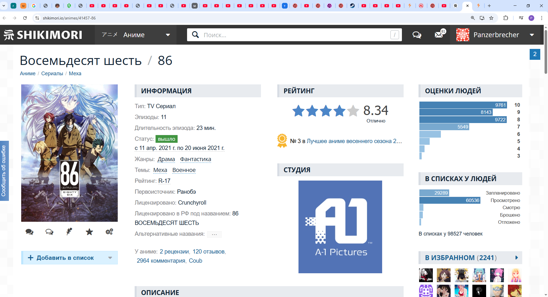Image resolution: width=548 pixels, height=297 pixels.
Task: Open the tab search dropdown in tab strip
Action: pyautogui.click(x=4, y=6)
